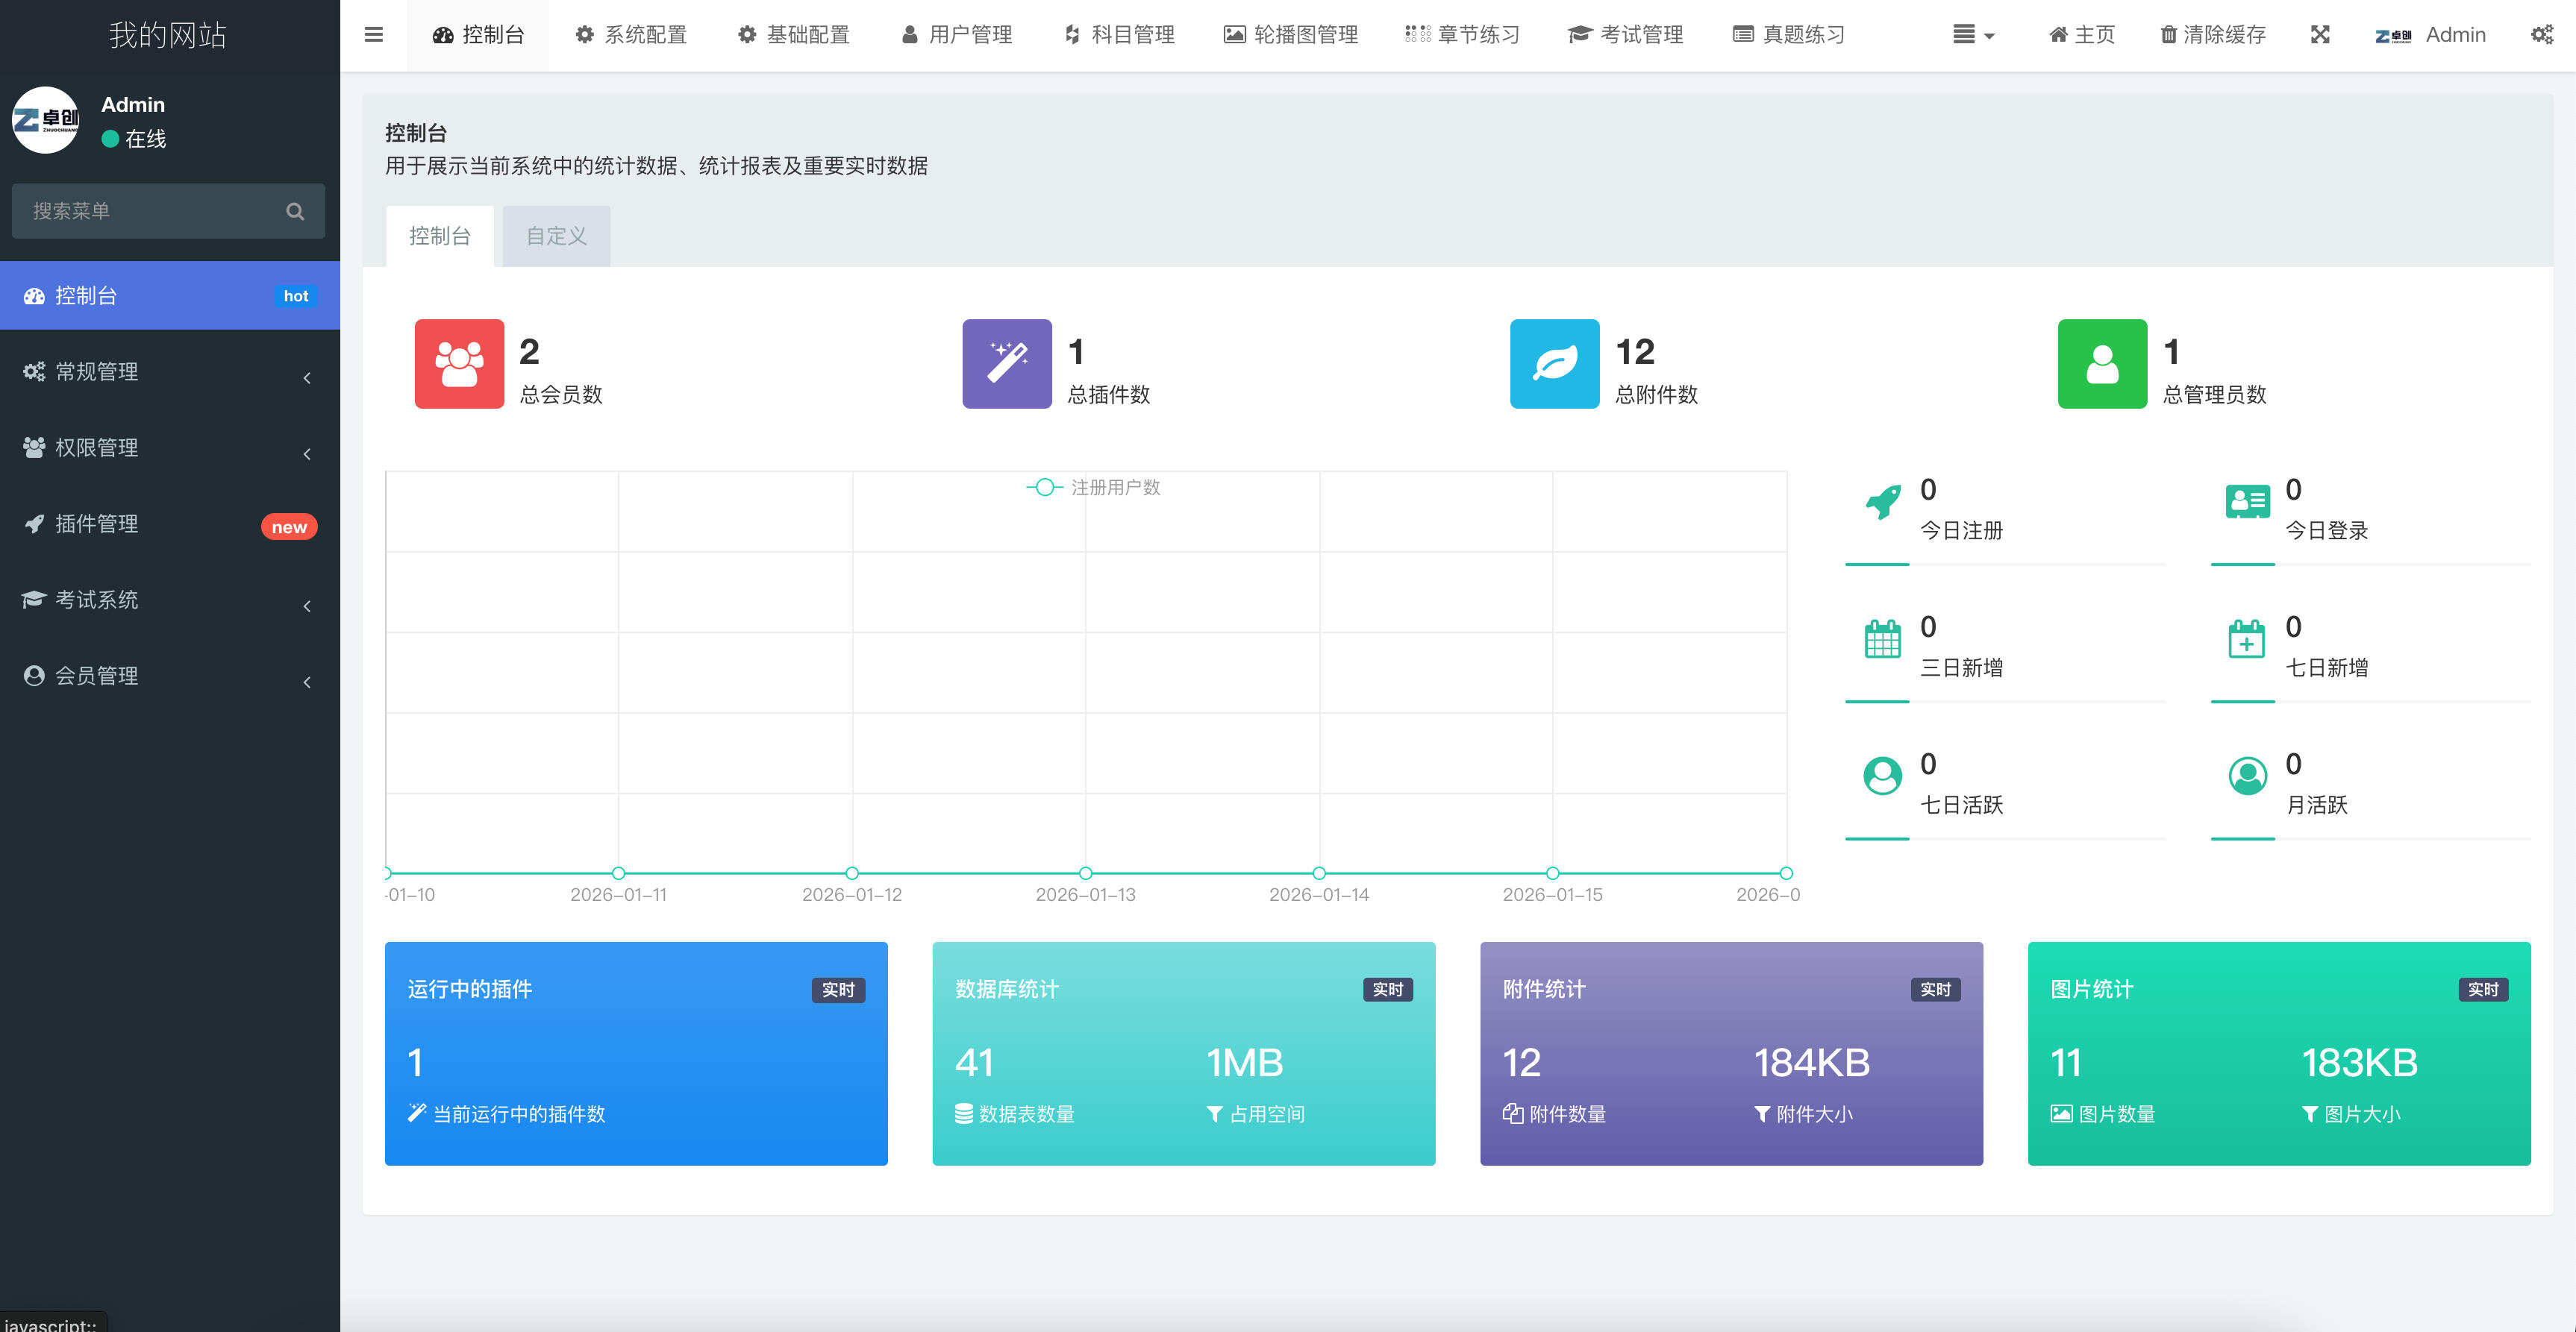
Task: Enter fullscreen mode via the expand icon
Action: click(x=2321, y=35)
